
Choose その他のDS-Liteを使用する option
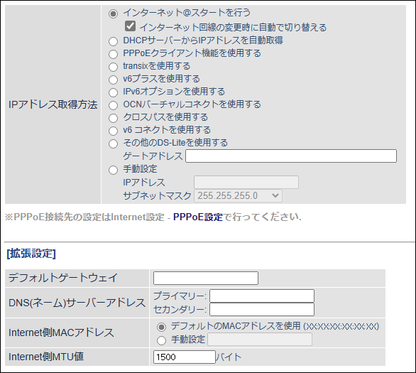(x=113, y=144)
